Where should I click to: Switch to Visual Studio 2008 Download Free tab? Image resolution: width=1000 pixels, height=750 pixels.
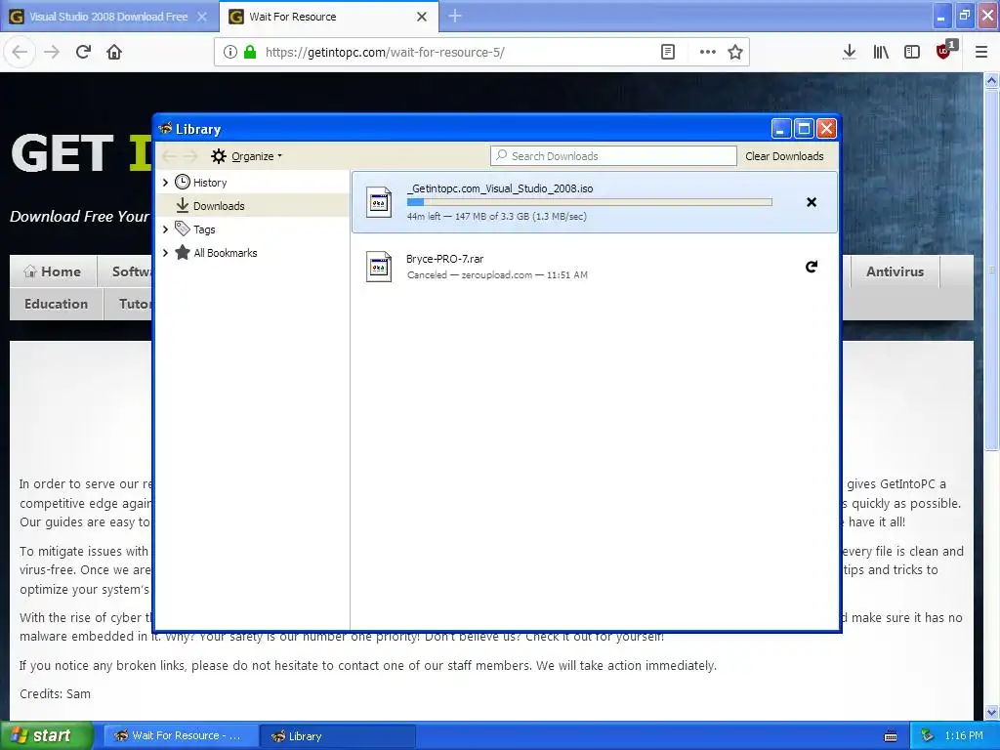[108, 17]
